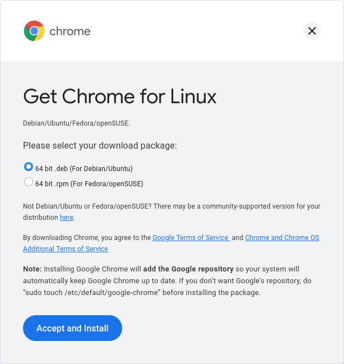The height and width of the screenshot is (364, 344).
Task: Click the "Please select your download package" text
Action: [100, 145]
